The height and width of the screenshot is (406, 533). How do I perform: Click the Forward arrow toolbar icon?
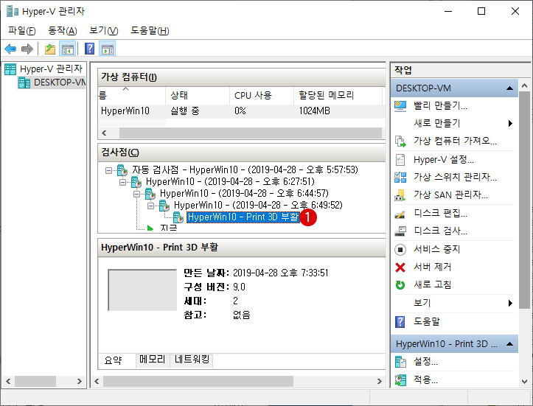point(27,49)
